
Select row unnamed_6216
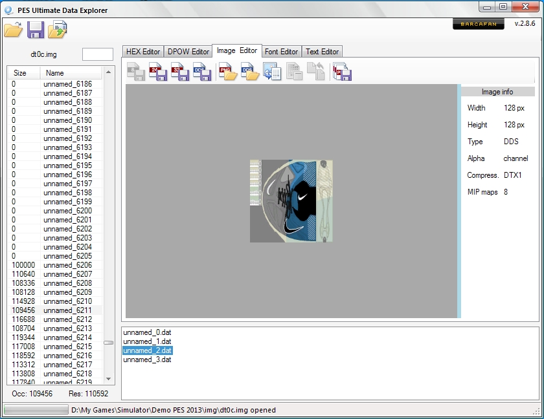55,355
